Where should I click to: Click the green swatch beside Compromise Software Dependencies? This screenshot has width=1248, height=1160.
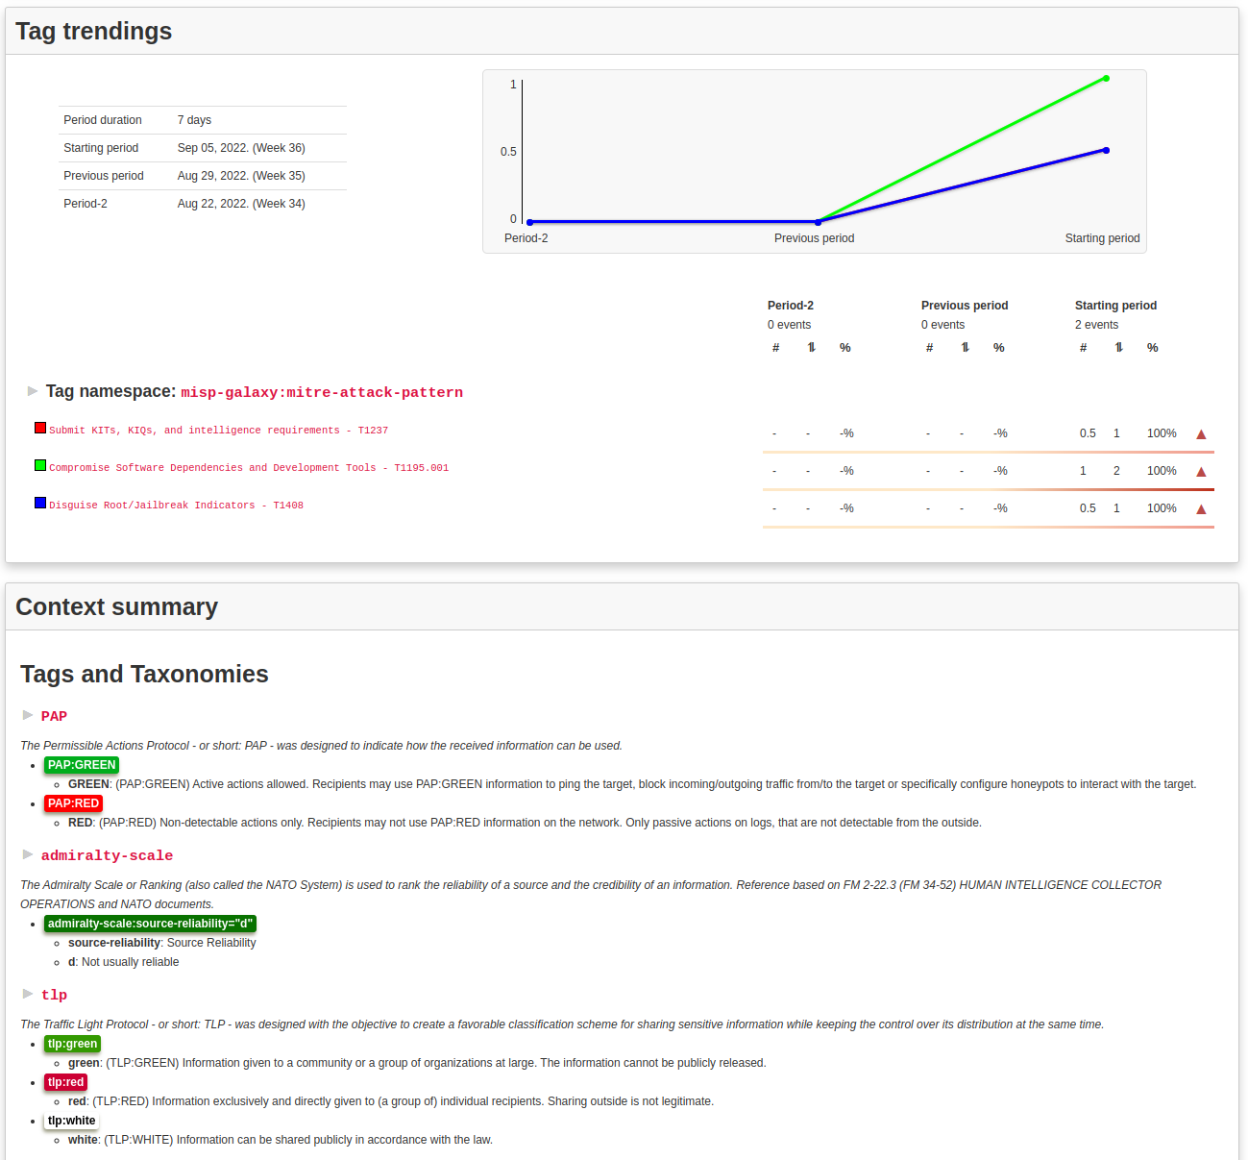pos(40,465)
